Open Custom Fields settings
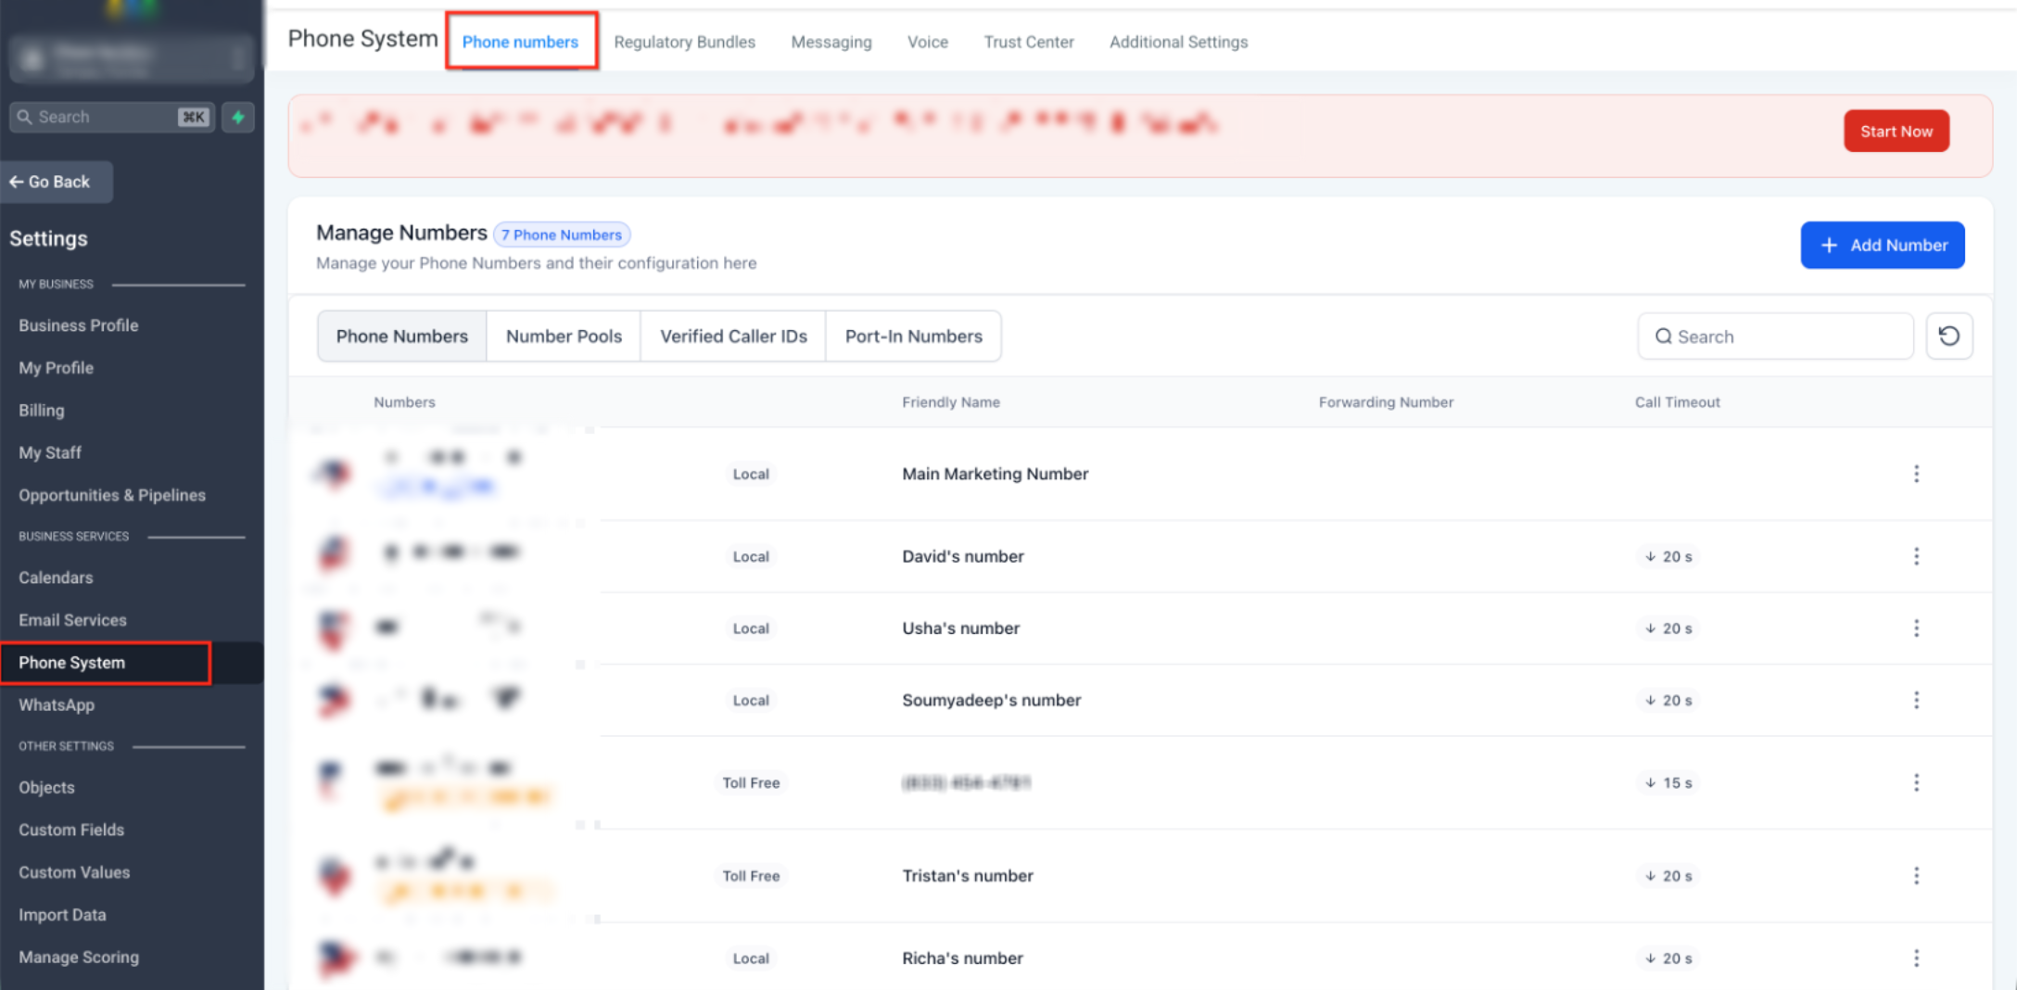This screenshot has width=2017, height=990. (71, 830)
